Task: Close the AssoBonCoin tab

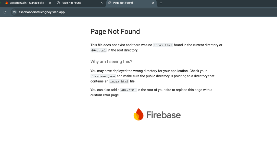Action: 50,3
